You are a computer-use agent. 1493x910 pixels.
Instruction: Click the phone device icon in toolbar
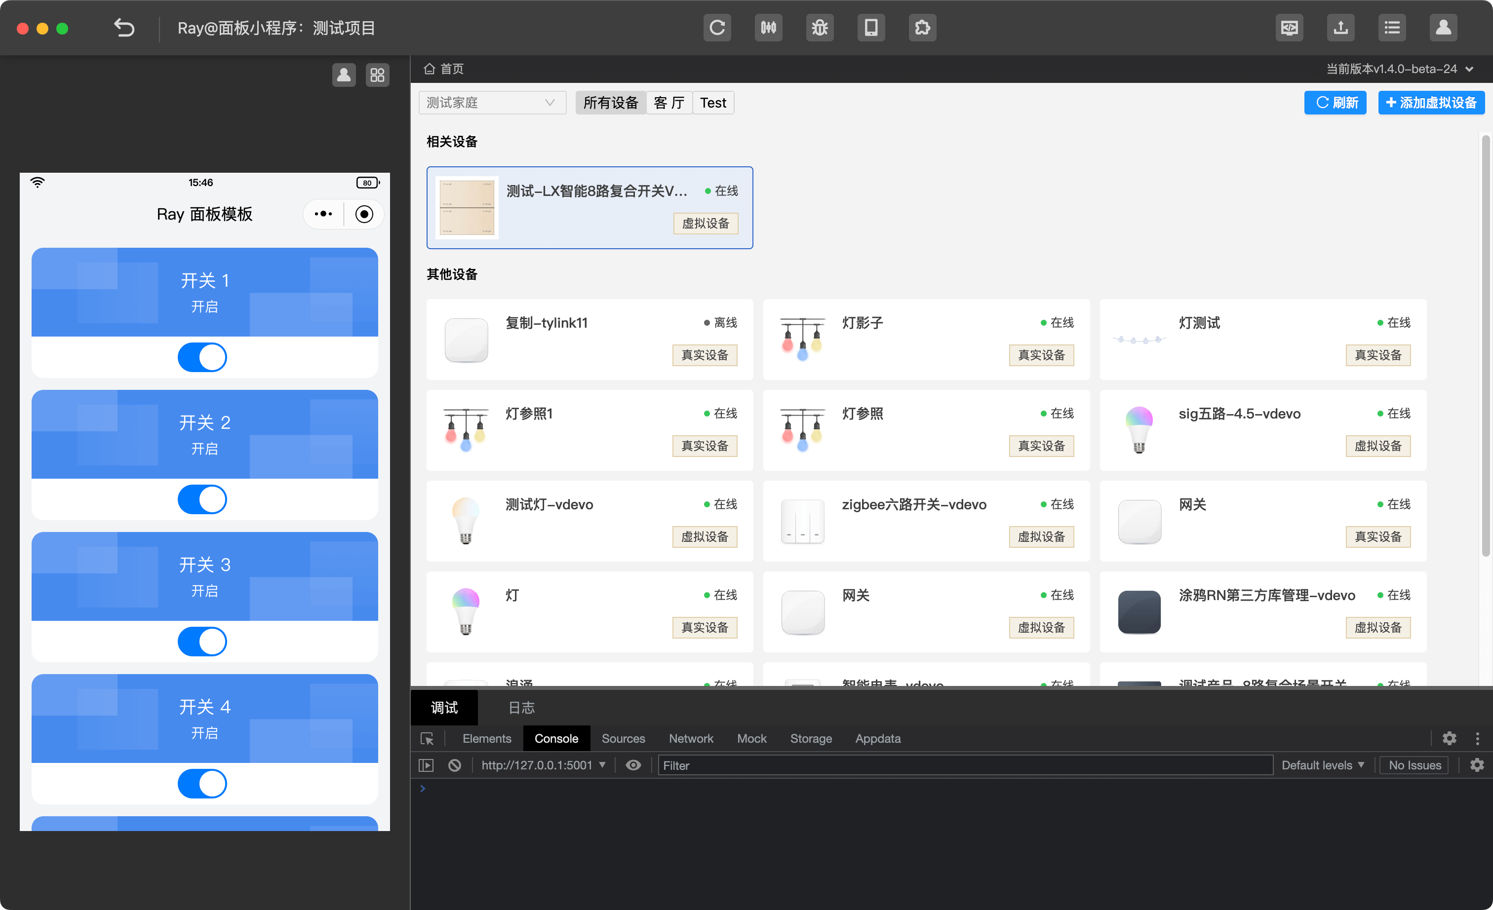(x=871, y=28)
